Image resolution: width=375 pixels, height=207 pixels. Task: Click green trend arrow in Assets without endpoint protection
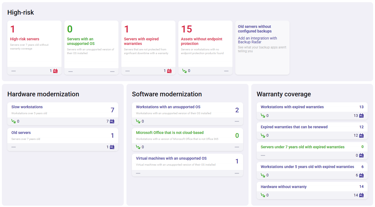[x=185, y=71]
